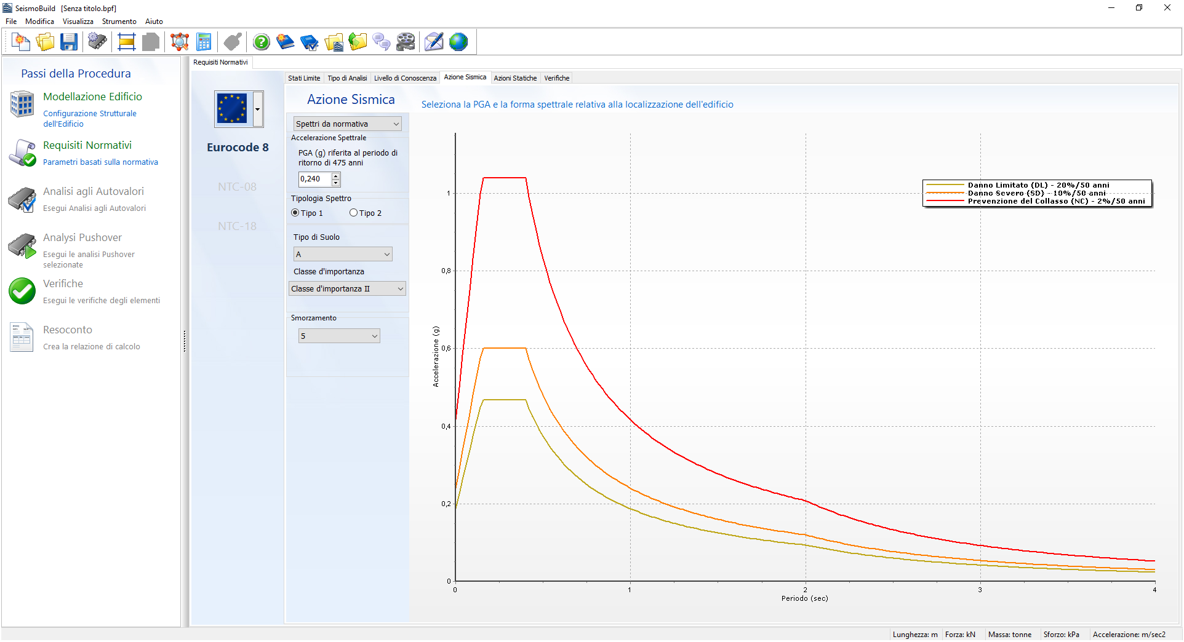Select the Tipo 2 spectrum radio button

(x=353, y=213)
